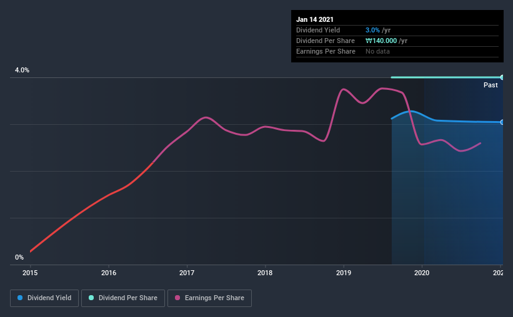The width and height of the screenshot is (513, 317).
Task: Click the Jan 14 2021 tooltip date header
Action: pos(315,19)
